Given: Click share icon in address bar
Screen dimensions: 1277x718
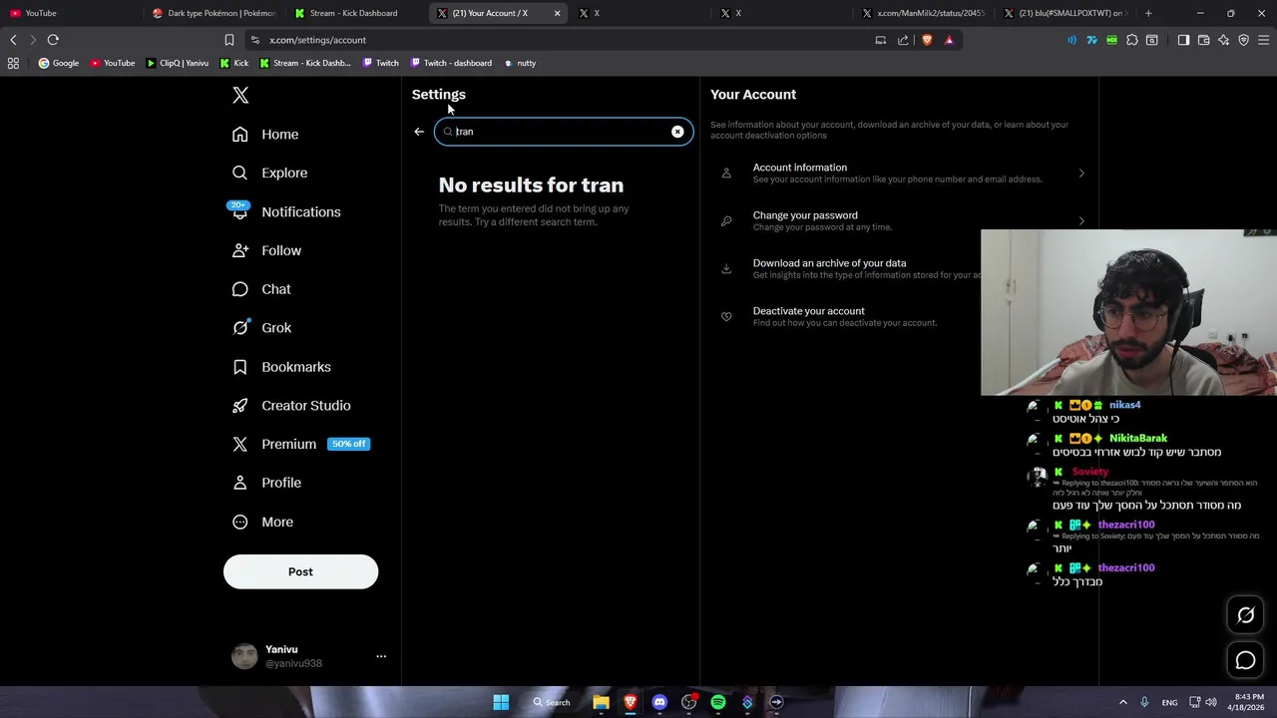Looking at the screenshot, I should [903, 40].
